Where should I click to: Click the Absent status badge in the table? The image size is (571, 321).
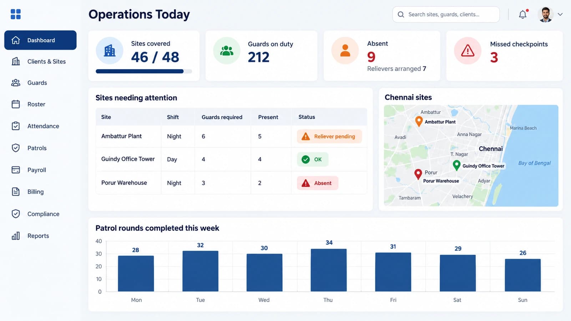pyautogui.click(x=317, y=183)
